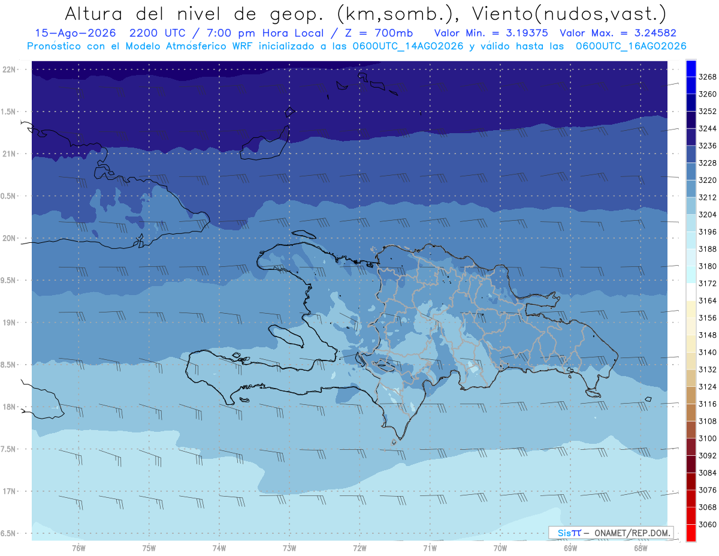
Task: Click the '3204' color bar label
Action: tap(708, 215)
